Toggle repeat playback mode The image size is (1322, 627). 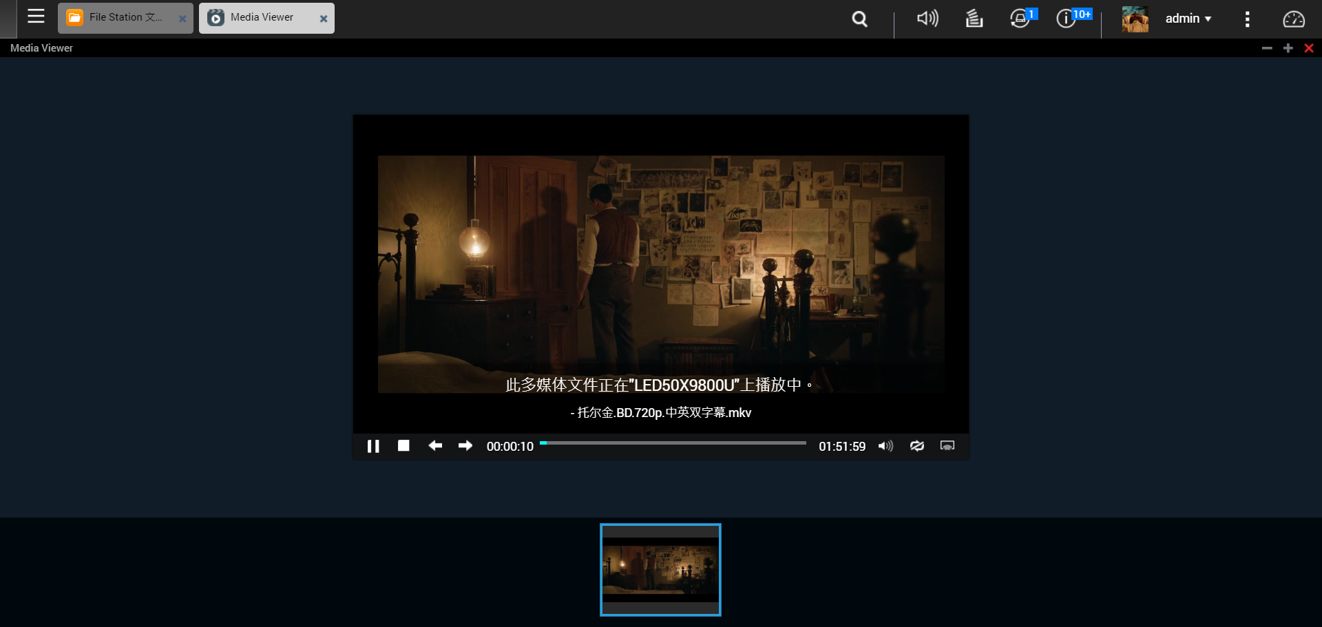click(916, 446)
